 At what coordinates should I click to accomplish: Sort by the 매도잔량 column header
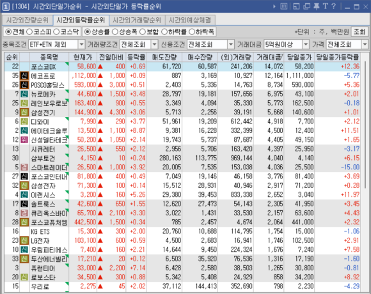pyautogui.click(x=164, y=57)
